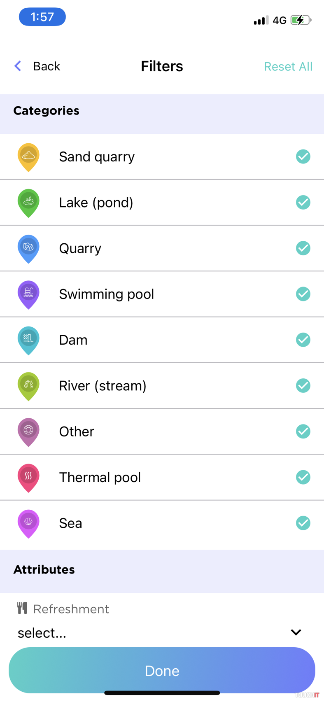The width and height of the screenshot is (324, 702).
Task: Select the Dam category label
Action: 73,340
